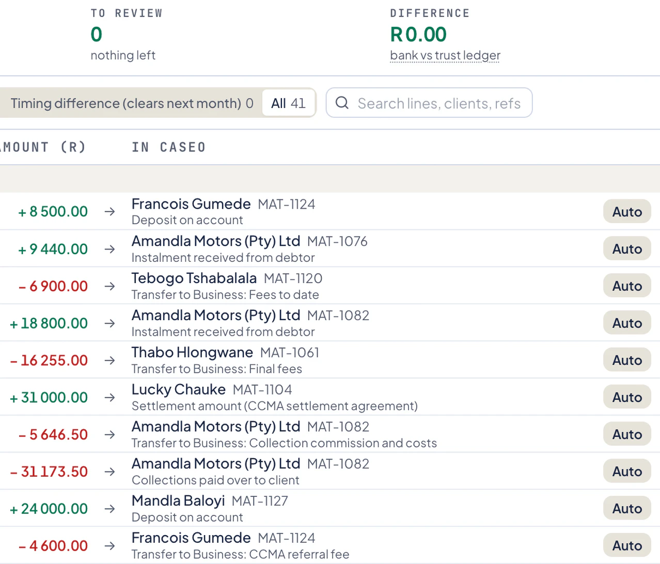Click Auto badge for Francois Gumede deposit

coord(627,212)
